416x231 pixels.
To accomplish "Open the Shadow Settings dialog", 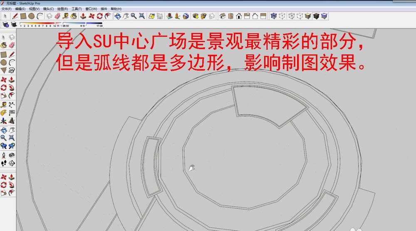I will pyautogui.click(x=5, y=25).
